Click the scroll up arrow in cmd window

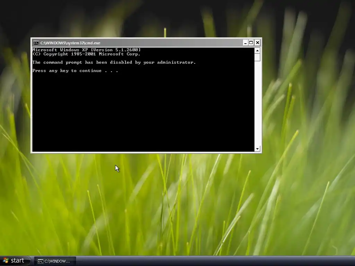click(257, 51)
